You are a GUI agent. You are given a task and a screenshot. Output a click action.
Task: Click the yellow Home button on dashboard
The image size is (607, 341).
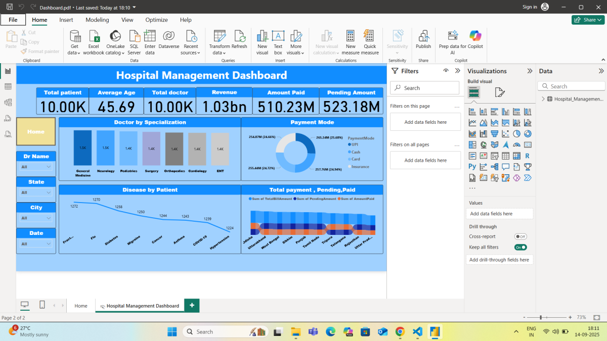click(x=35, y=132)
